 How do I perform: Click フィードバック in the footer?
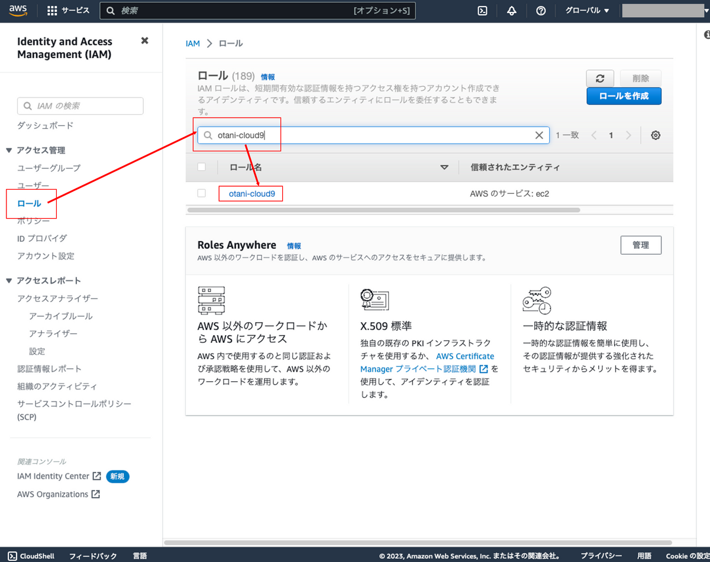click(93, 556)
